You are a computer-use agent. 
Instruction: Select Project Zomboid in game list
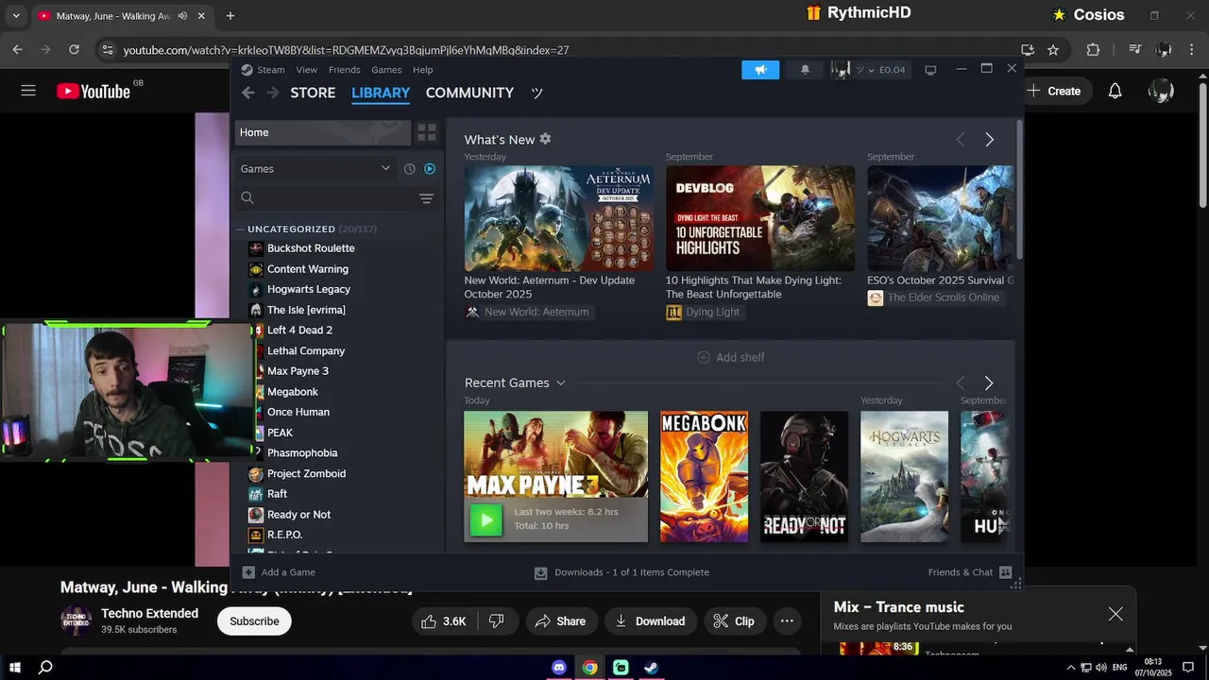coord(306,473)
